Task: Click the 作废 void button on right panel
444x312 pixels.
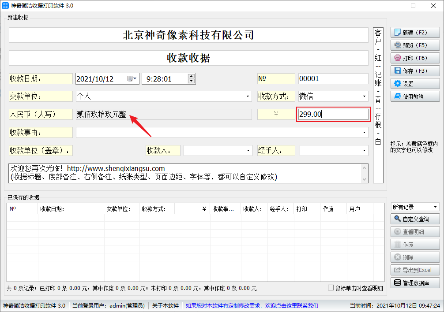Action: tap(415, 245)
